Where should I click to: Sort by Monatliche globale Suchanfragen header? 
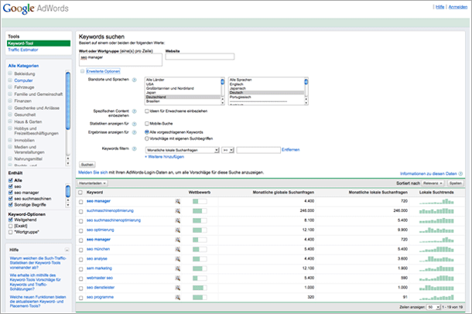283,192
